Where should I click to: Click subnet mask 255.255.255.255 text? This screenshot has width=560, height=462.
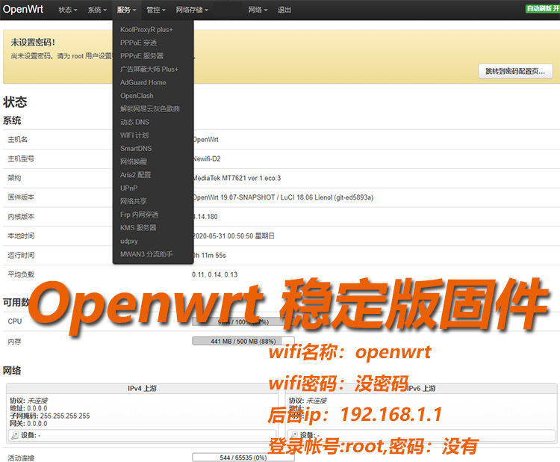pyautogui.click(x=65, y=416)
